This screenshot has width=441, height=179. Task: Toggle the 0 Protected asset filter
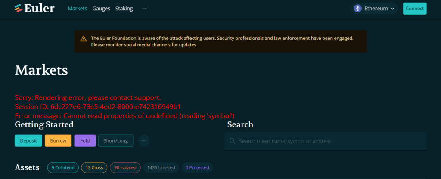197,167
